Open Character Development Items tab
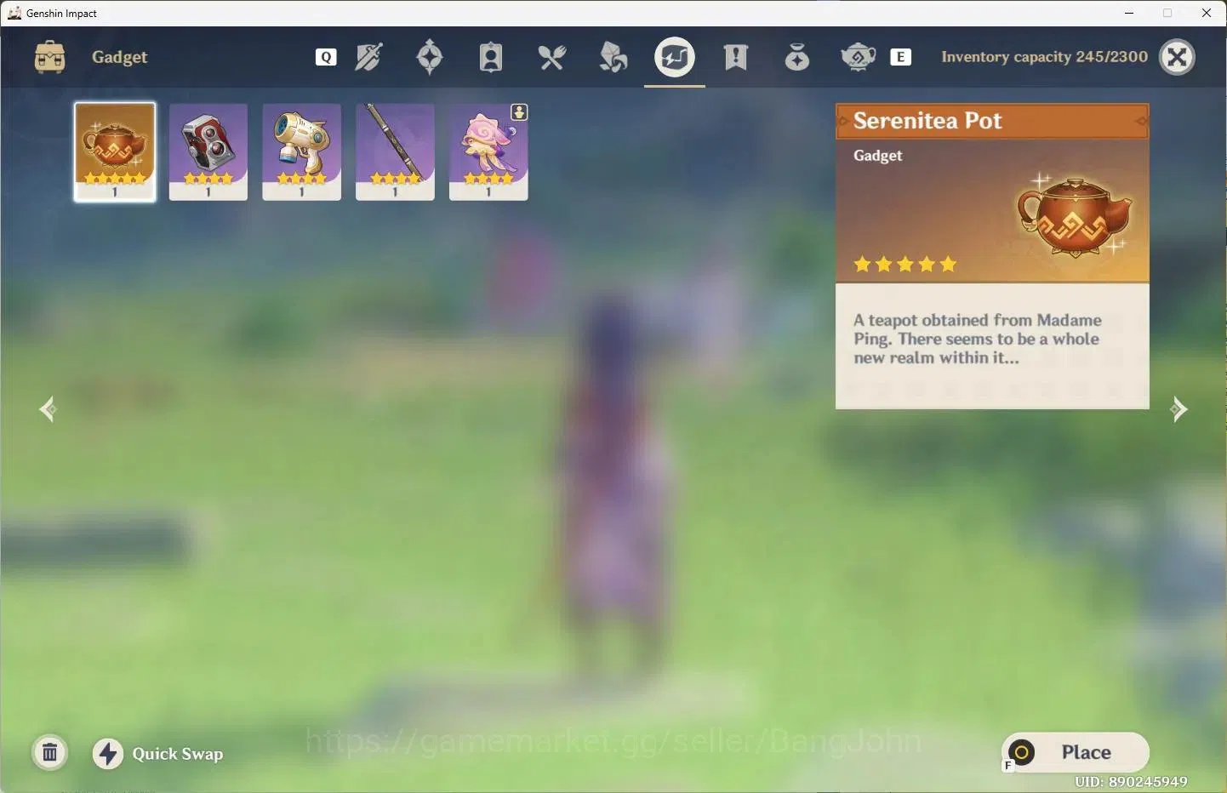The width and height of the screenshot is (1227, 793). pos(491,57)
